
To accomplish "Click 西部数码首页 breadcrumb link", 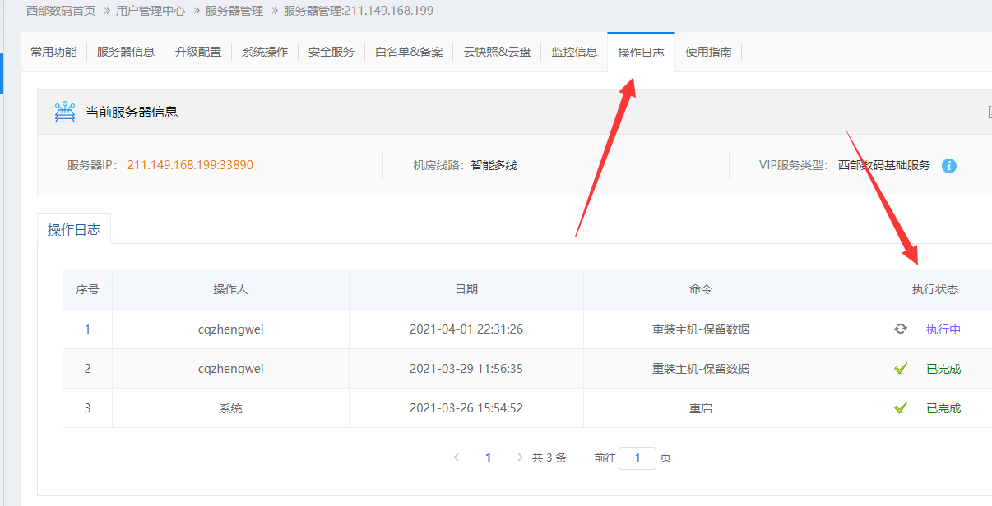I will [x=61, y=11].
